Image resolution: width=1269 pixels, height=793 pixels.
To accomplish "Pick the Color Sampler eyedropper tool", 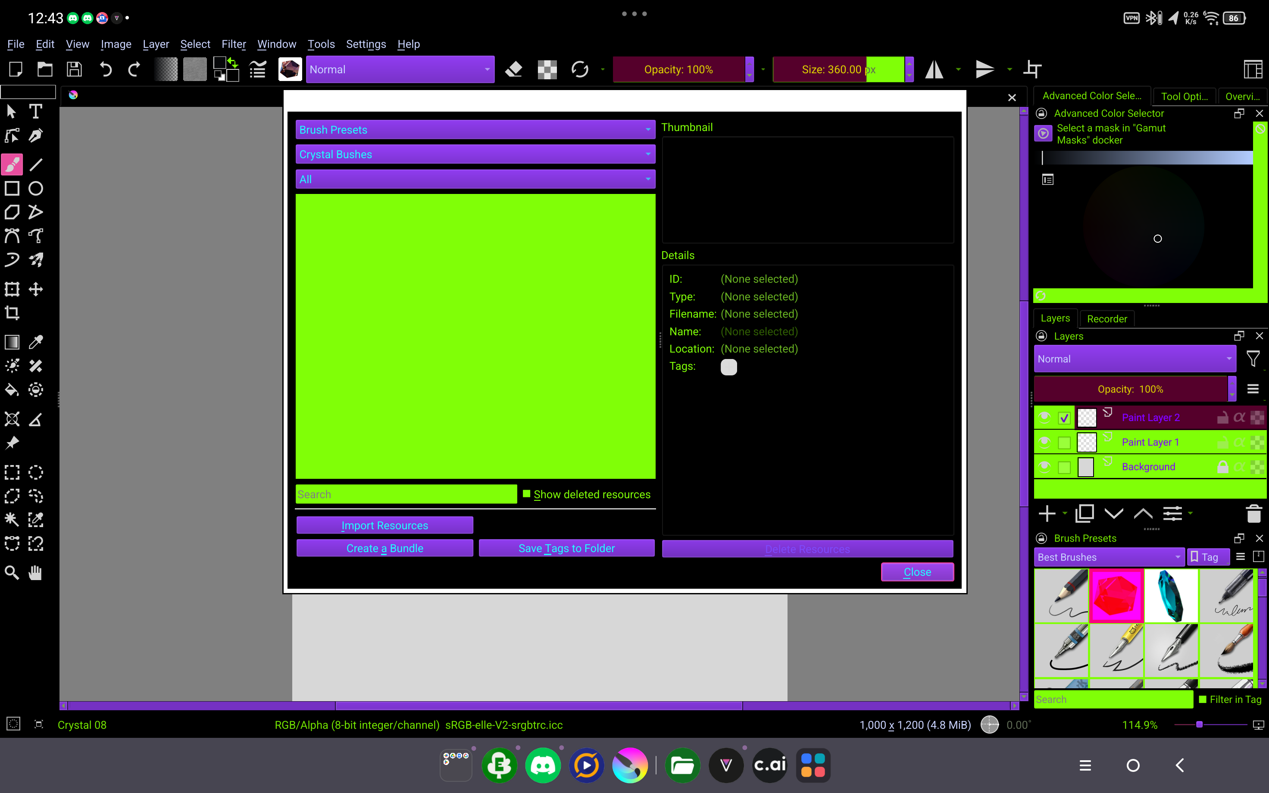I will tap(36, 342).
